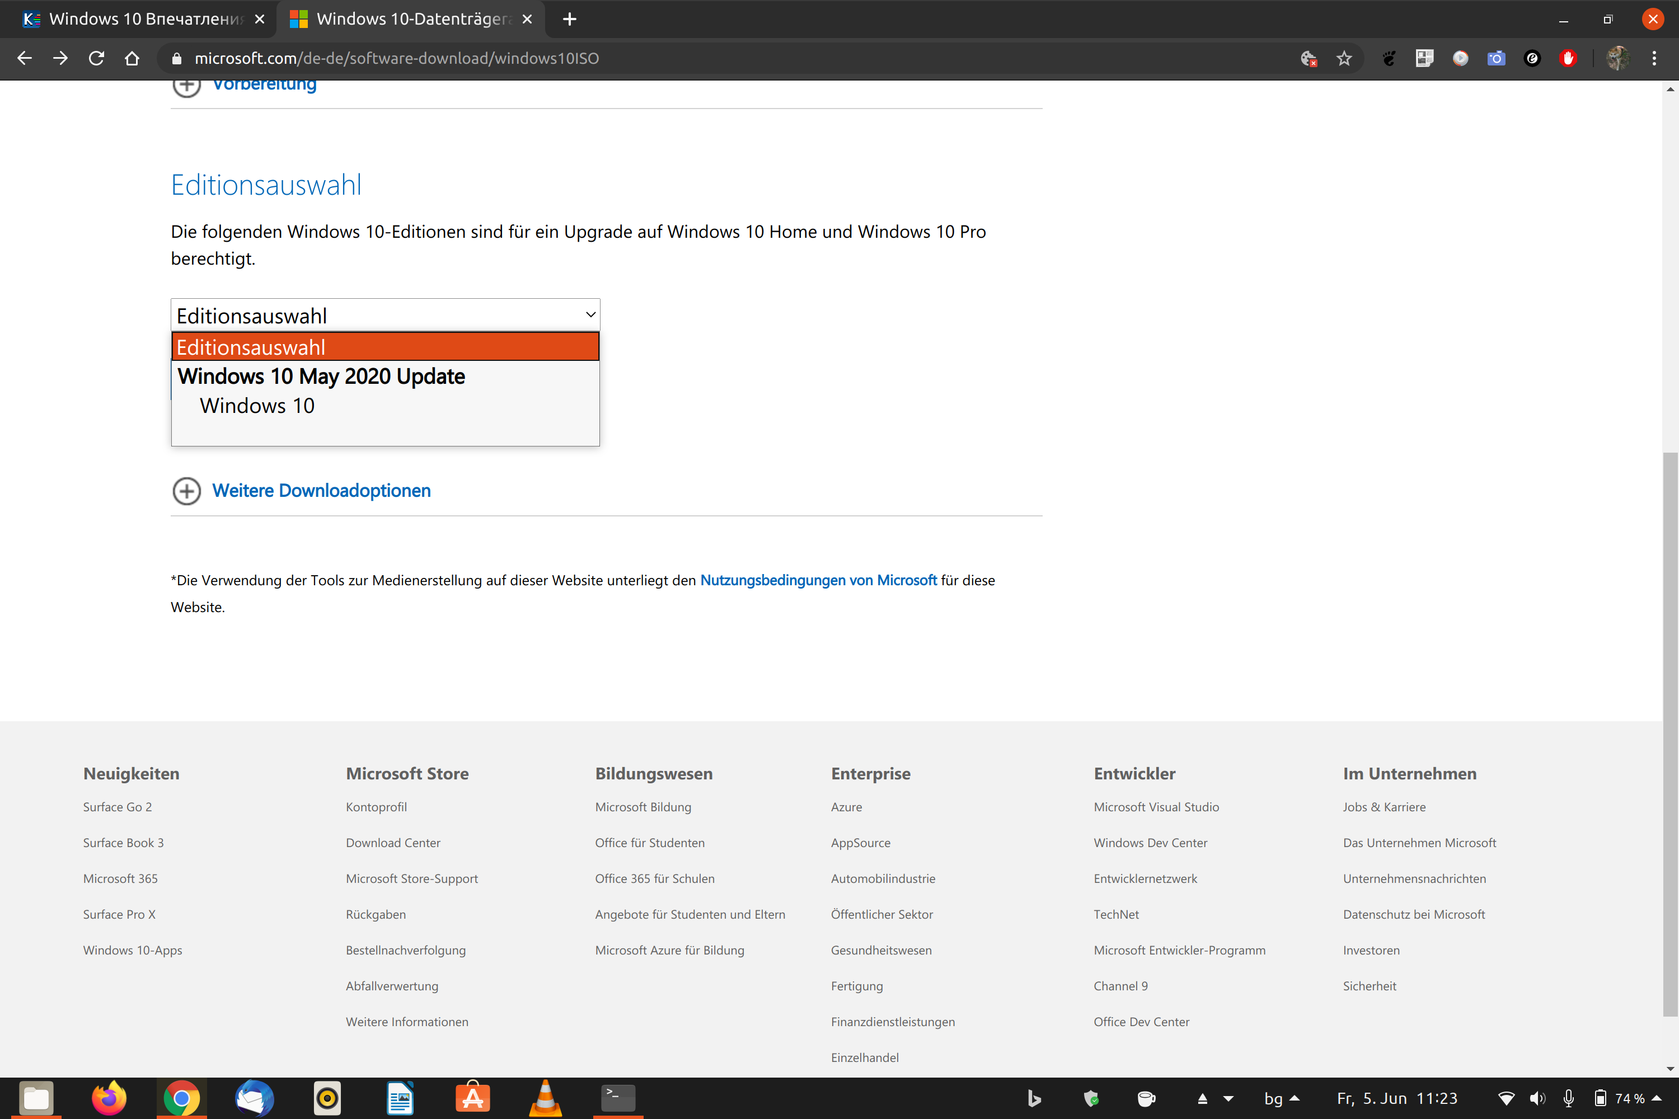Launch Firefox from the taskbar
Screen dimensions: 1679x1119
click(x=109, y=1098)
